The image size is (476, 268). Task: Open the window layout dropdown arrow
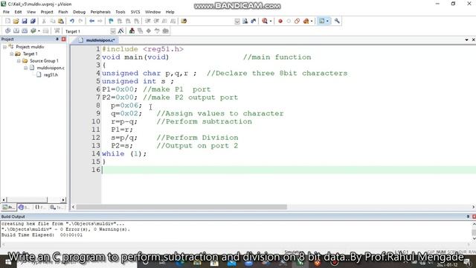tap(327, 21)
